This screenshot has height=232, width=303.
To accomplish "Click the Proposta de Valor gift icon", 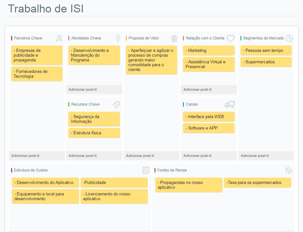I will click(x=174, y=38).
